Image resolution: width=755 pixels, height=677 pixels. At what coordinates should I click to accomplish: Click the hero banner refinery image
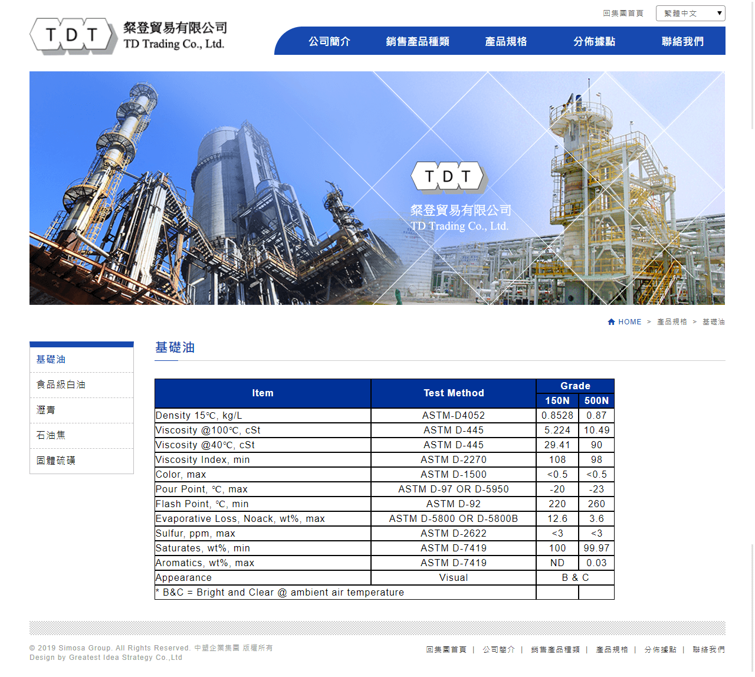pos(377,188)
